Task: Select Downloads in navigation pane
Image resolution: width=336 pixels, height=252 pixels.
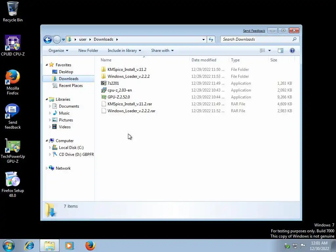Action: [69, 79]
